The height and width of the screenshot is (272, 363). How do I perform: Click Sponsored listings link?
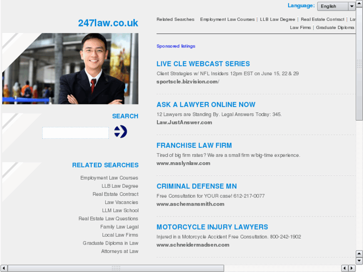pyautogui.click(x=176, y=46)
